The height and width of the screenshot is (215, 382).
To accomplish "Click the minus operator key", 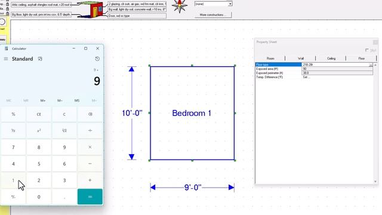I will (90, 164).
